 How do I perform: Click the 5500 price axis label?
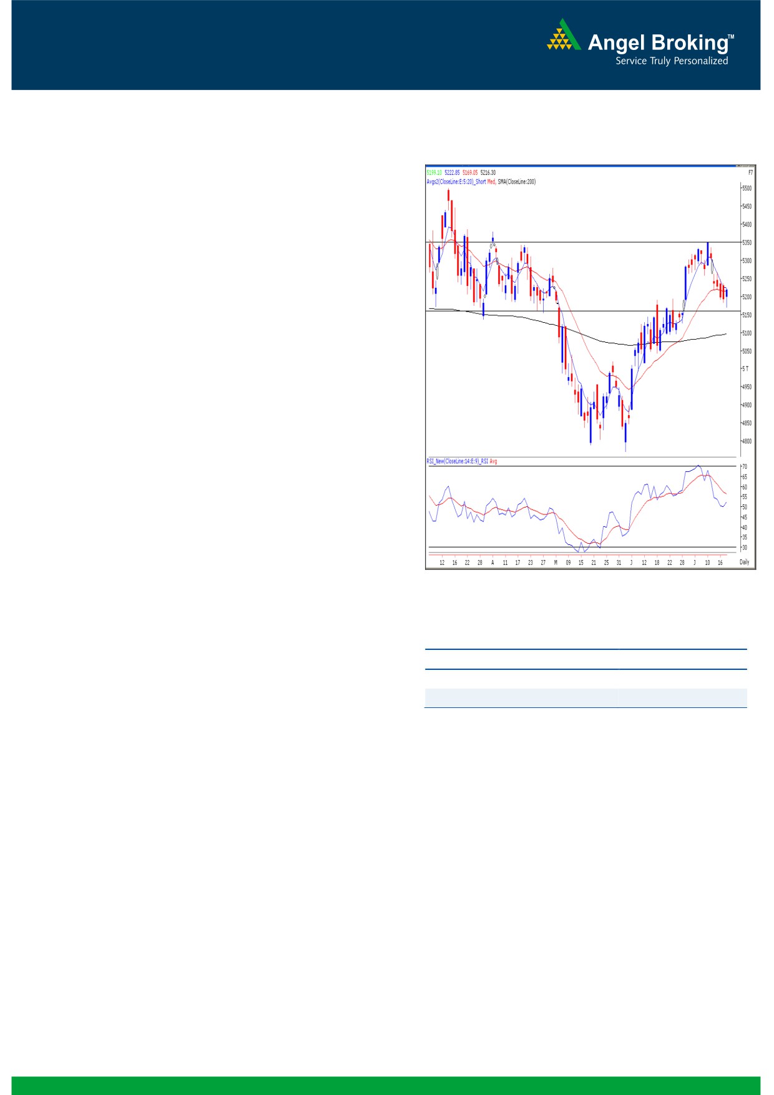pyautogui.click(x=747, y=189)
